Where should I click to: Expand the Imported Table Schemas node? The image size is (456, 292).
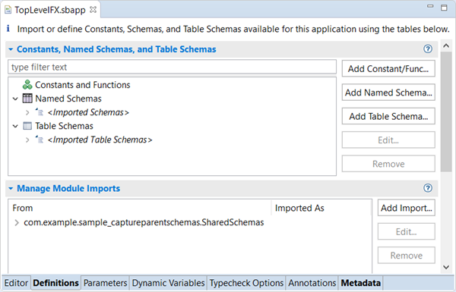tap(27, 140)
